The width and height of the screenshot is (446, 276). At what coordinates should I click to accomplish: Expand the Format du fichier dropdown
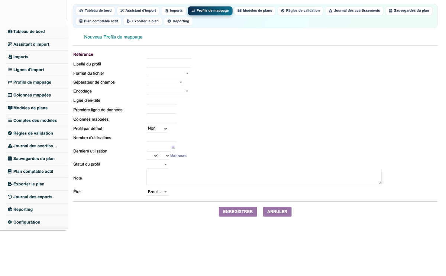click(168, 73)
